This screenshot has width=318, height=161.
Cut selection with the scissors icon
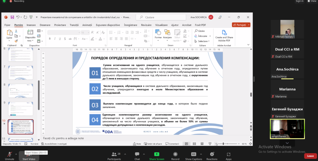coord(16,31)
